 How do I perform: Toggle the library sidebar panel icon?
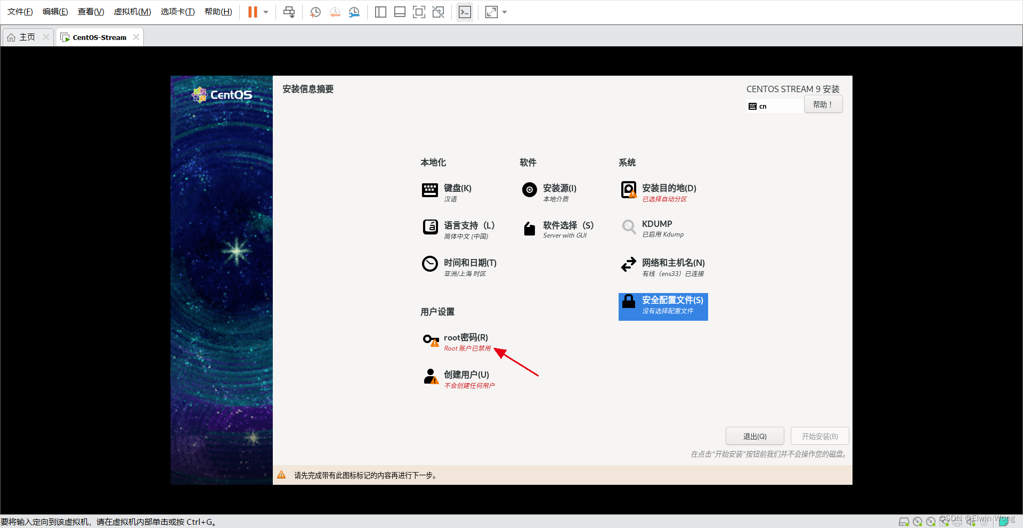[x=380, y=12]
